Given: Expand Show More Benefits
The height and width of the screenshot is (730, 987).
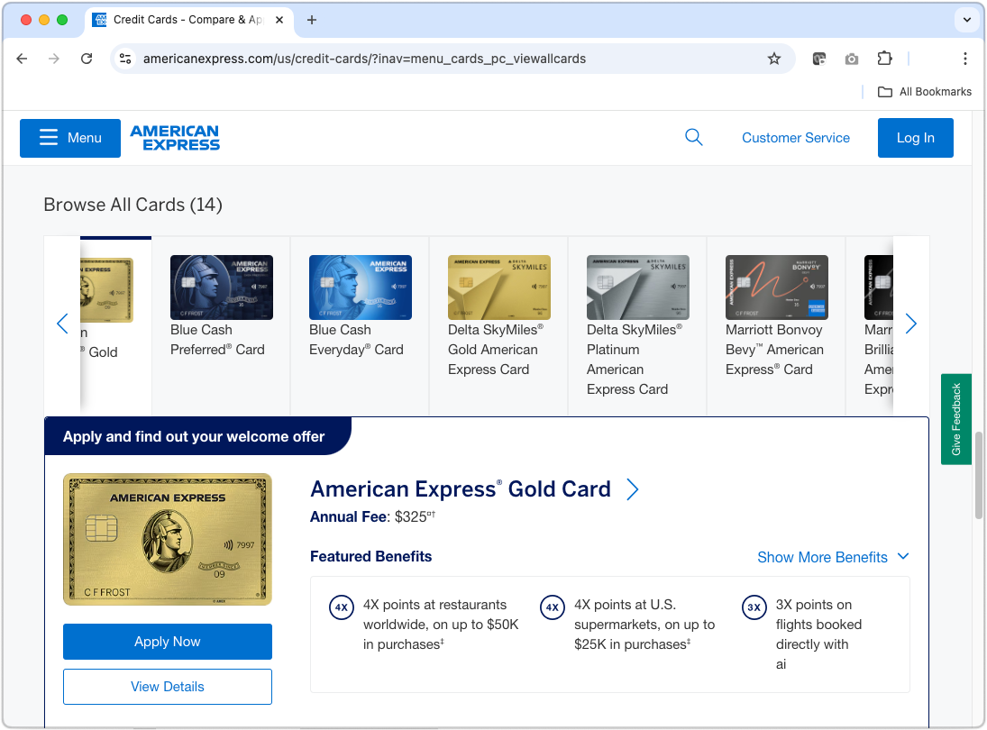Looking at the screenshot, I should pyautogui.click(x=833, y=557).
